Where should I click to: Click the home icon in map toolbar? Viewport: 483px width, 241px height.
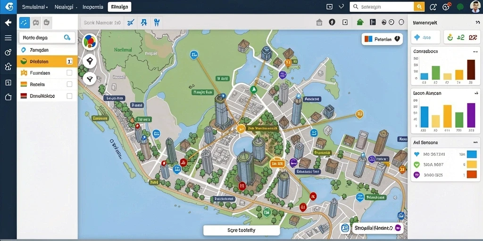coord(319,22)
